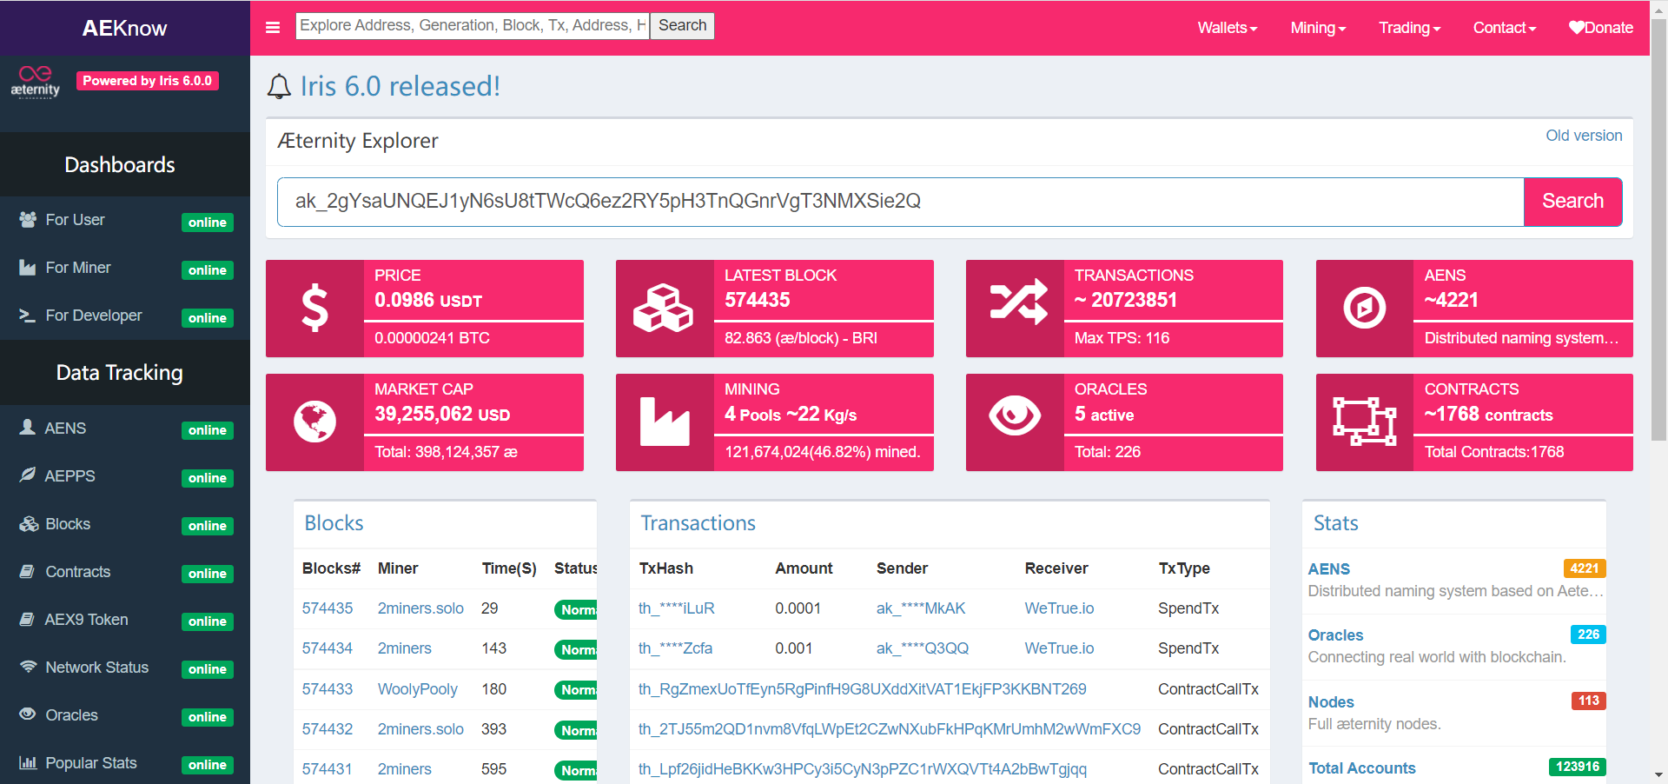Open the Trading dropdown menu

(x=1409, y=28)
